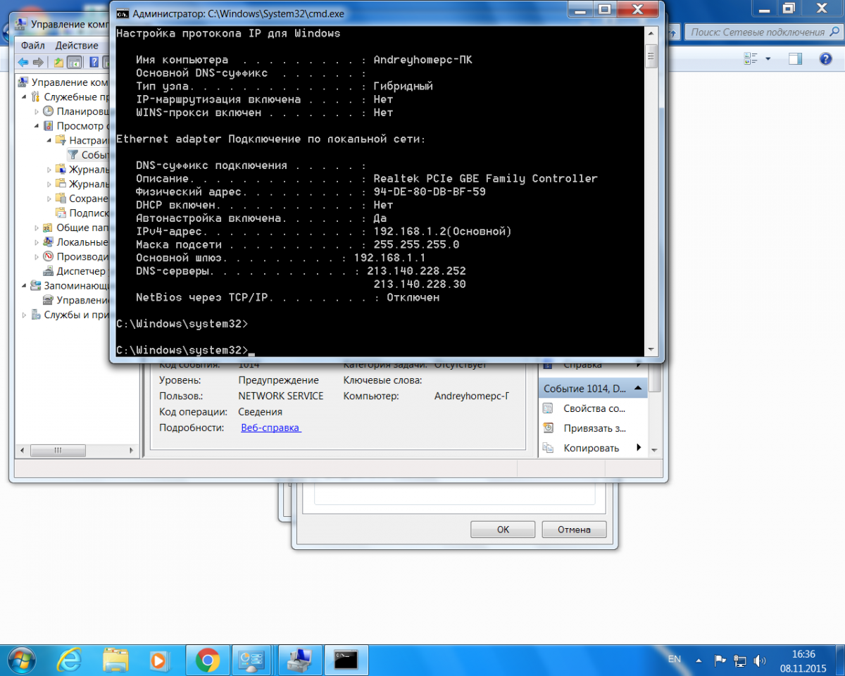The height and width of the screenshot is (676, 845).
Task: Click the help icon near the search box
Action: click(826, 59)
